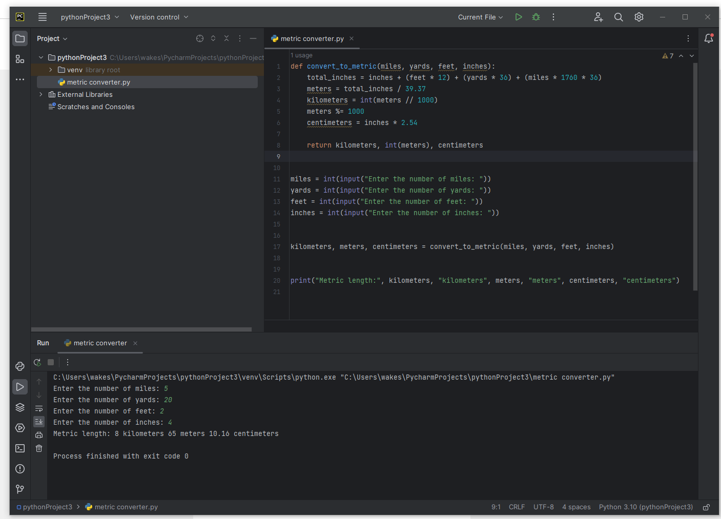Click the Python 3.10 interpreter in the status bar
The image size is (721, 519).
[646, 507]
